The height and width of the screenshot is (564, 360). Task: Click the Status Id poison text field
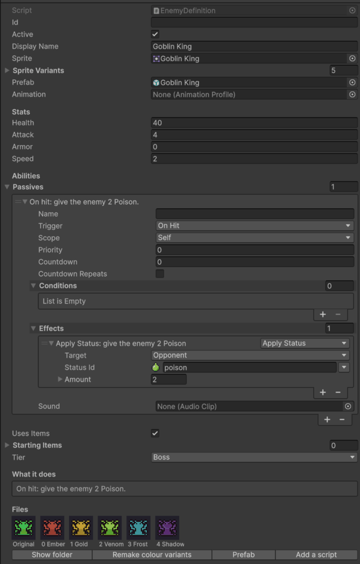250,367
